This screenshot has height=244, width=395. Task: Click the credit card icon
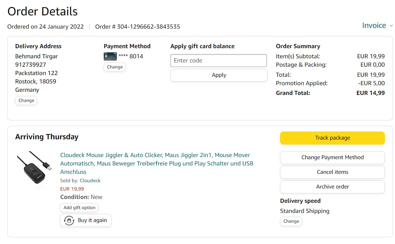(110, 57)
